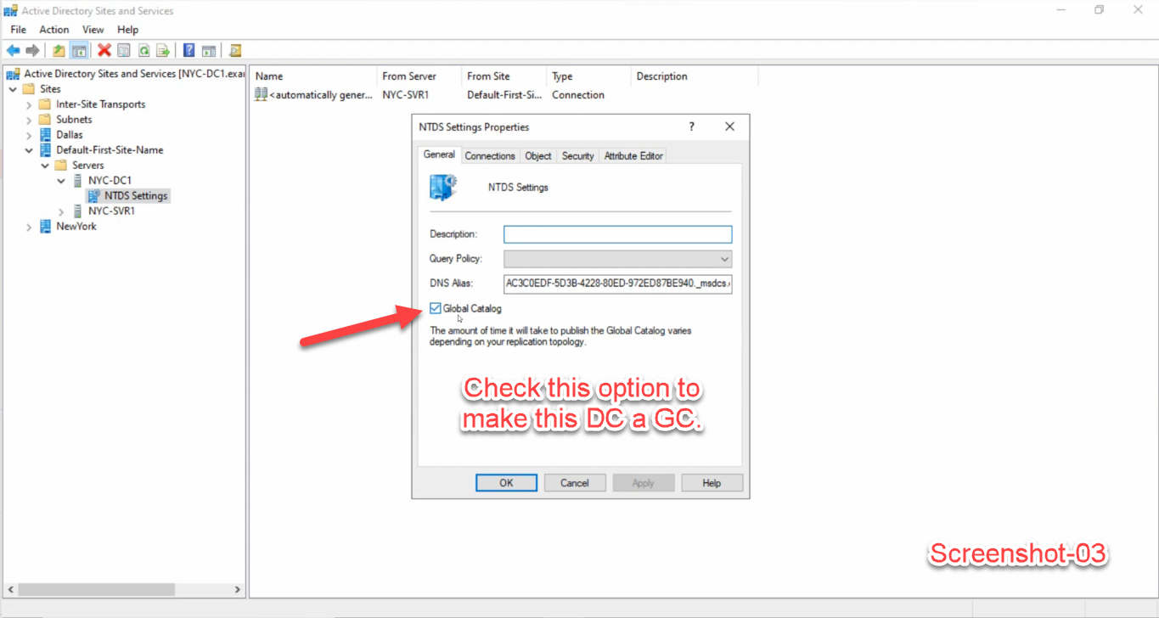Click the Sites folder icon in tree
The width and height of the screenshot is (1159, 618).
click(x=29, y=89)
